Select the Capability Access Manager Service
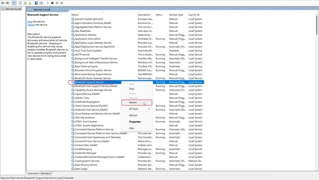This screenshot has height=180, width=319. coord(137,90)
